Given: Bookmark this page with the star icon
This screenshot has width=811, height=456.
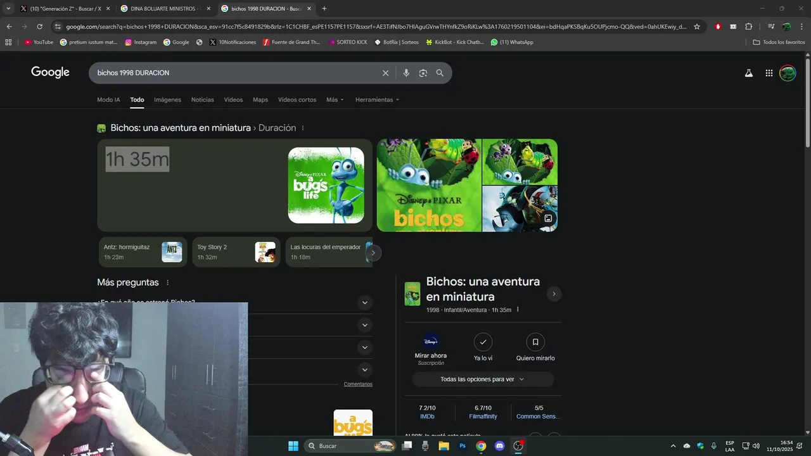Looking at the screenshot, I should coord(697,27).
